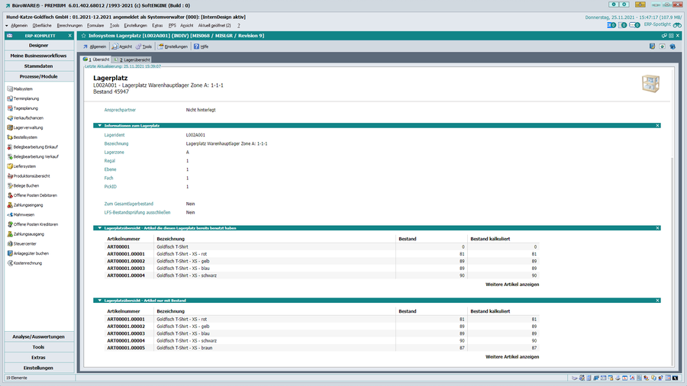Viewport: 687px width, 386px height.
Task: Click the lower 'Weitere Artikel anzeigen' link
Action: 512,356
